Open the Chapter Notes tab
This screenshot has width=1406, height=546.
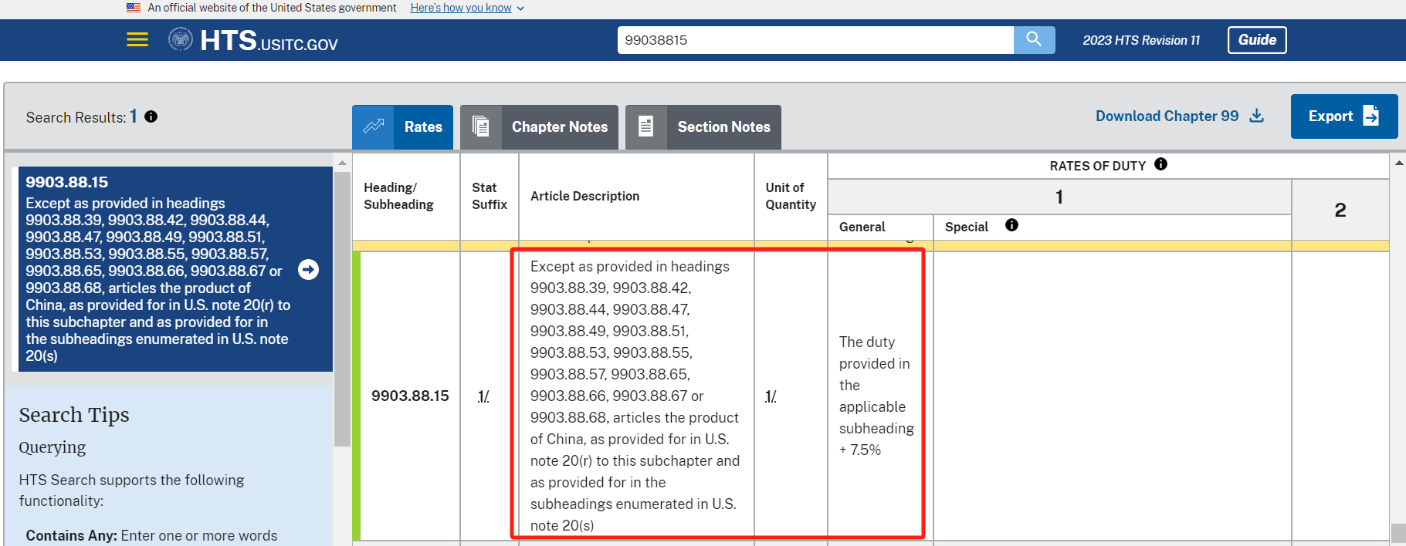(539, 127)
